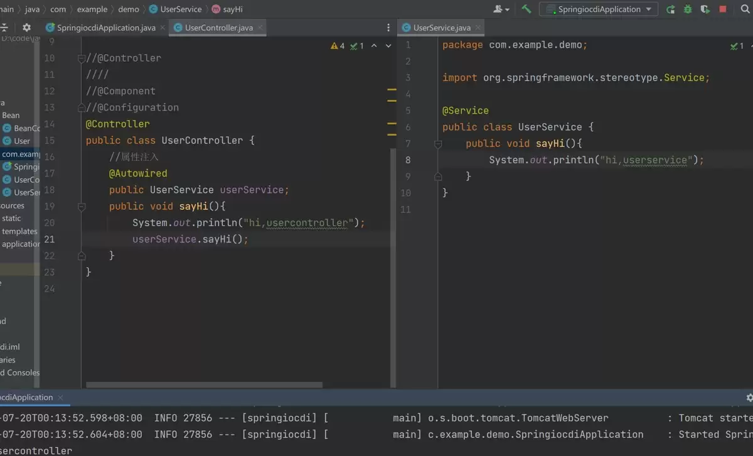Select UserSe class in project tree
This screenshot has width=753, height=456.
tap(21, 193)
